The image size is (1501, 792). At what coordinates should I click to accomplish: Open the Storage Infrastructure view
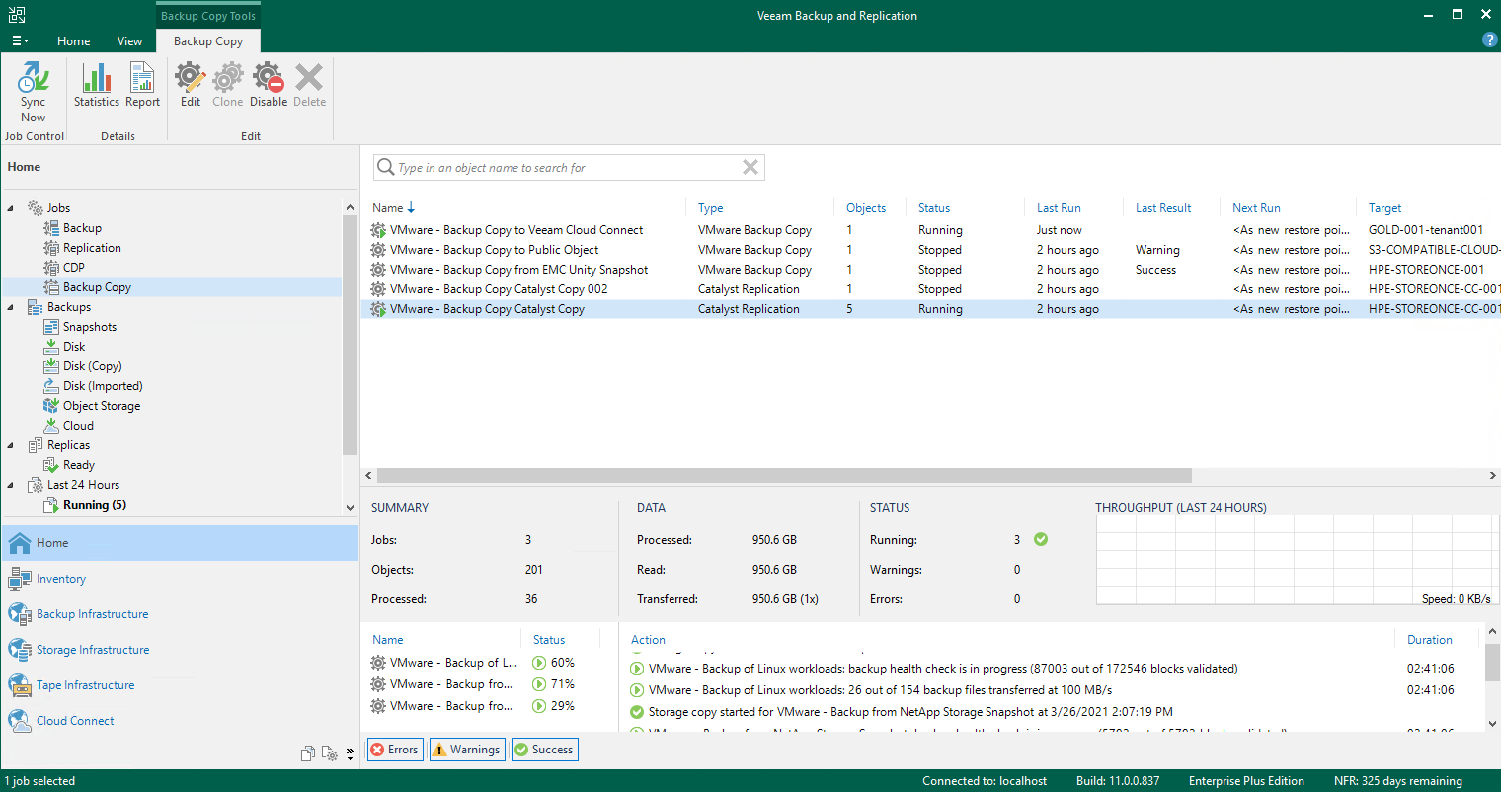pyautogui.click(x=93, y=650)
